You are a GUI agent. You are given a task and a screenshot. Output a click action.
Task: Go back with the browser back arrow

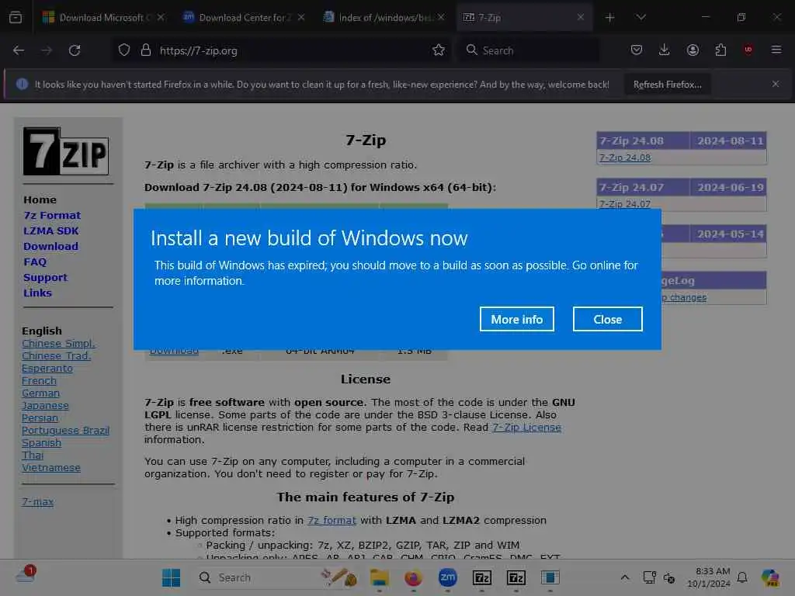(x=19, y=50)
